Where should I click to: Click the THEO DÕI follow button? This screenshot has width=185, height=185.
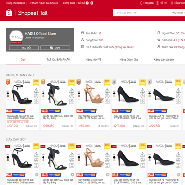tap(24, 48)
